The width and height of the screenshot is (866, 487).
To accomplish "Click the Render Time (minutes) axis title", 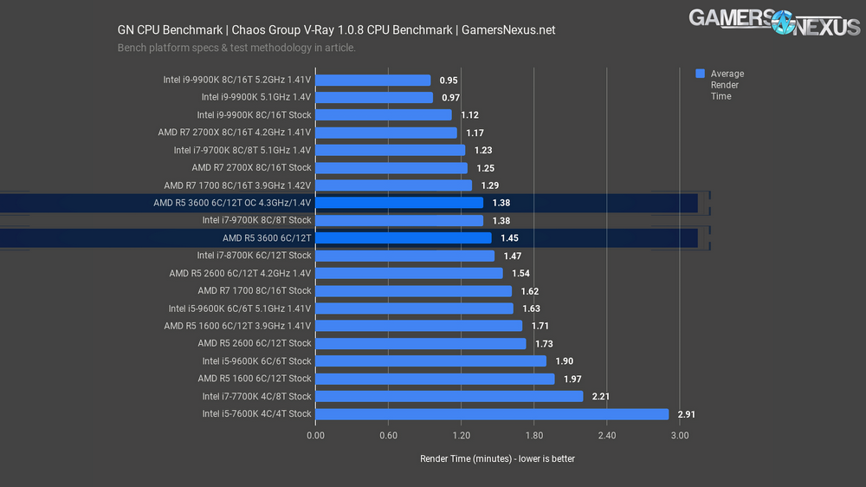I will [x=497, y=458].
